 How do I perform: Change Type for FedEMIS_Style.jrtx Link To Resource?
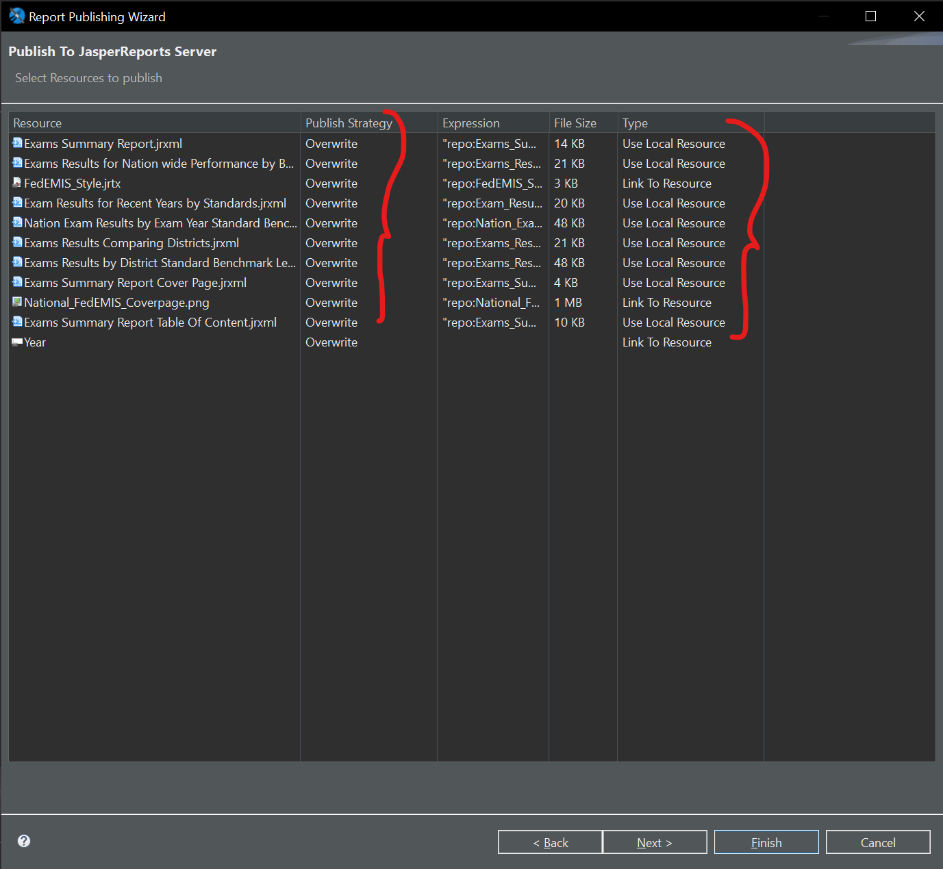(x=666, y=184)
